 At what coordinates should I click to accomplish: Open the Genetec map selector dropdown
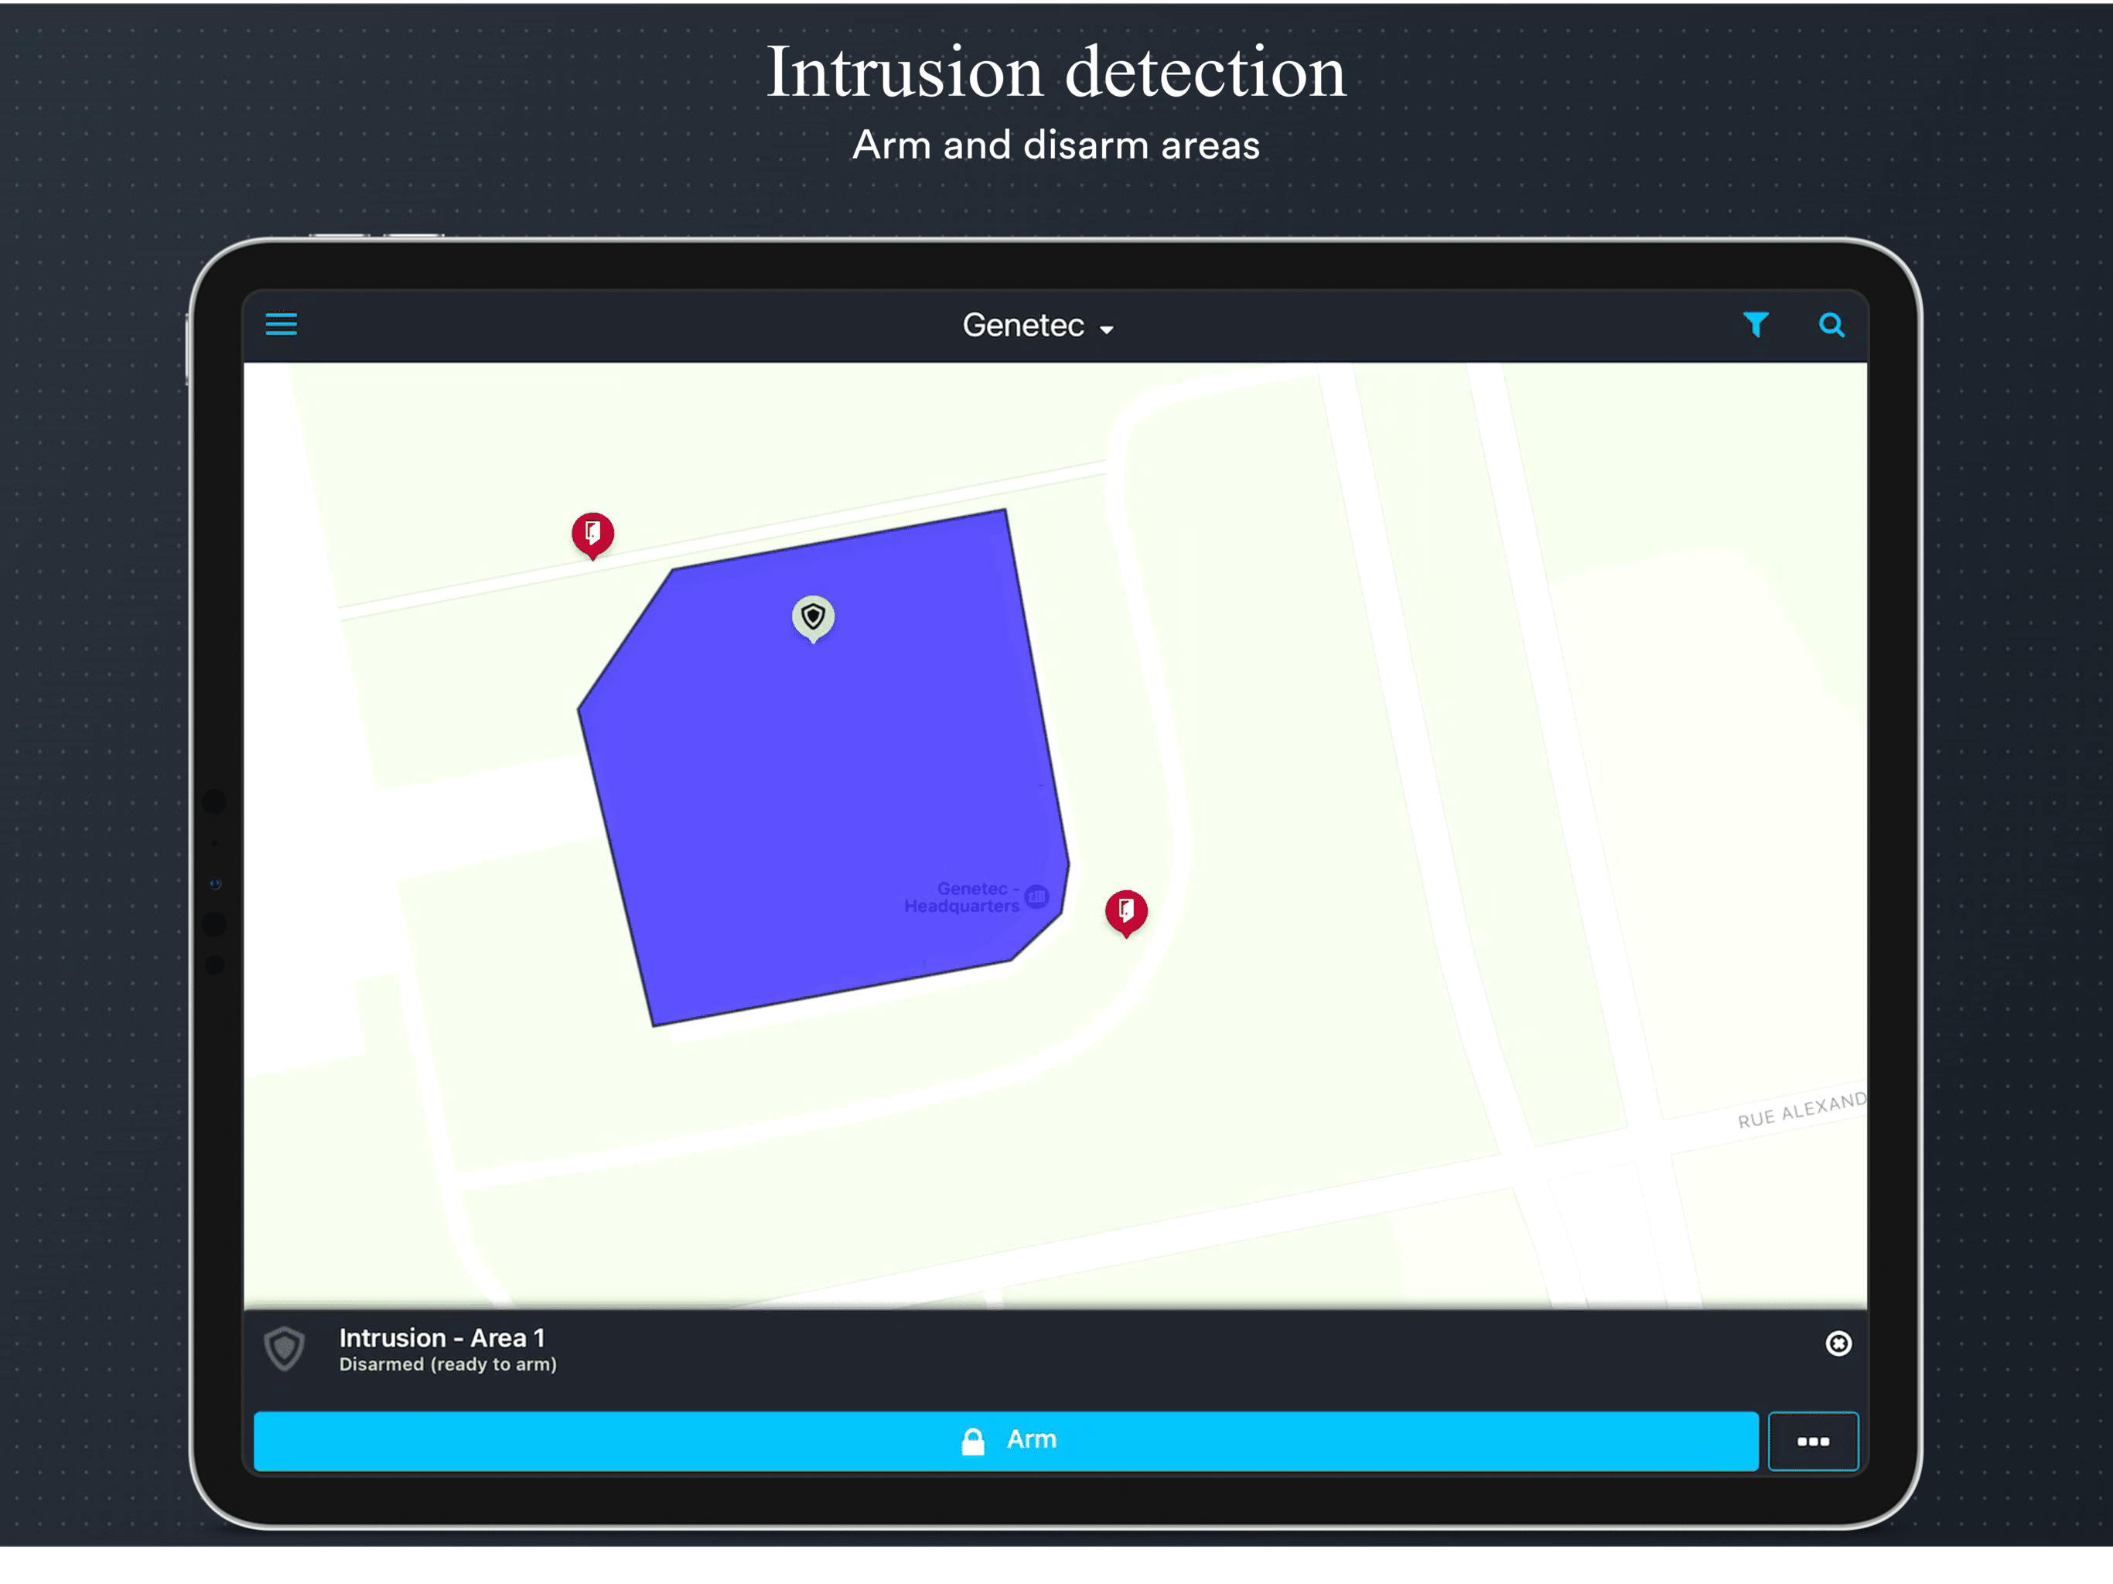click(x=1037, y=326)
